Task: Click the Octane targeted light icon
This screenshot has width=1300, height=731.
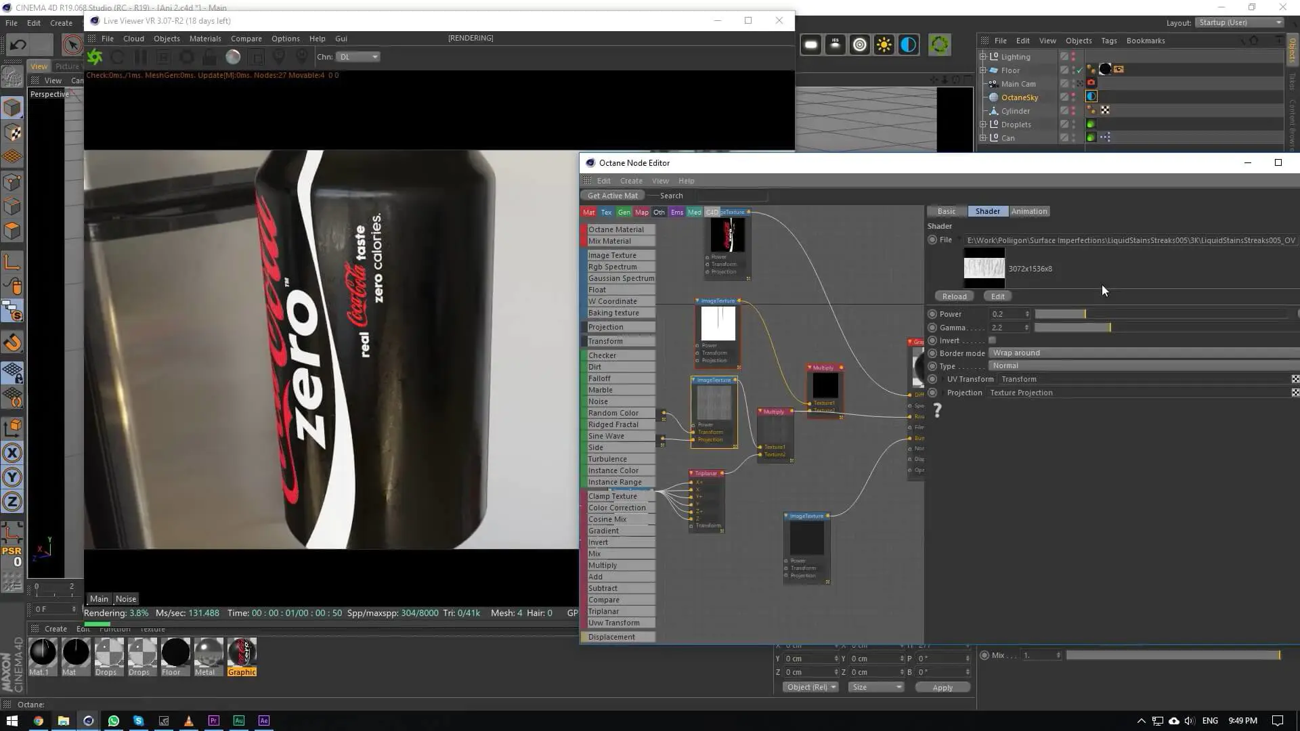Action: point(859,45)
